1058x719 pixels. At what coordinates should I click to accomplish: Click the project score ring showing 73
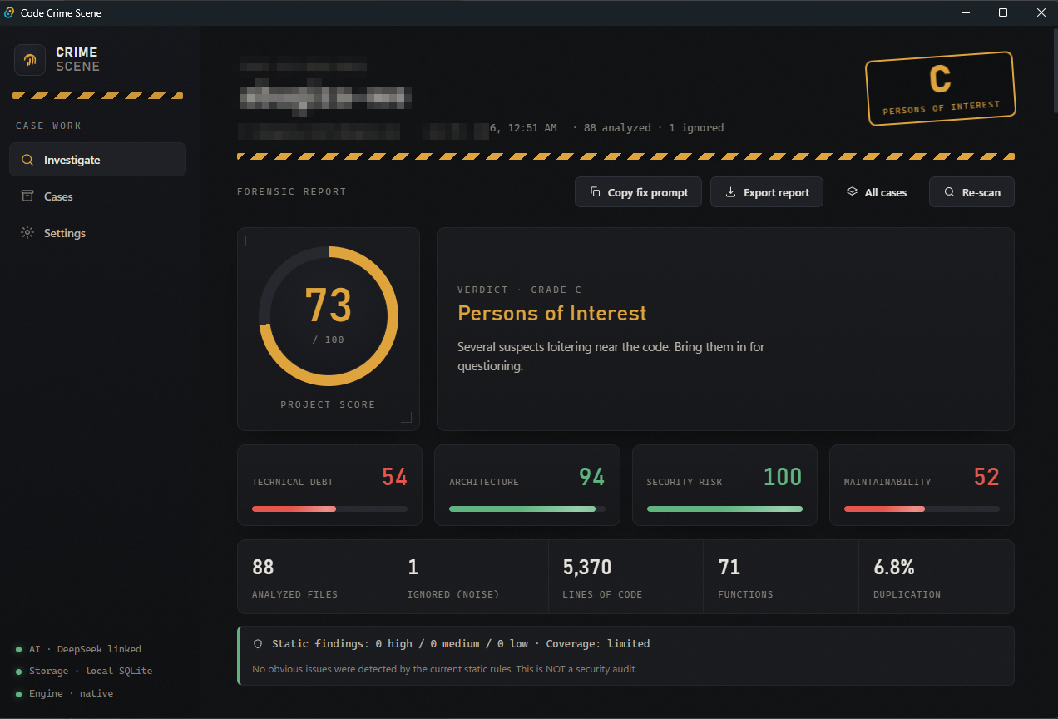pos(329,316)
